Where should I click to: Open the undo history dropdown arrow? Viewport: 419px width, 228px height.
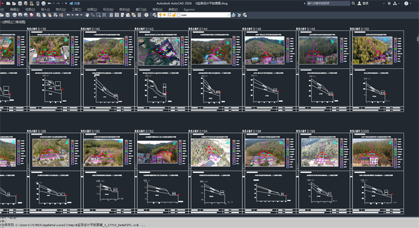tap(72, 15)
